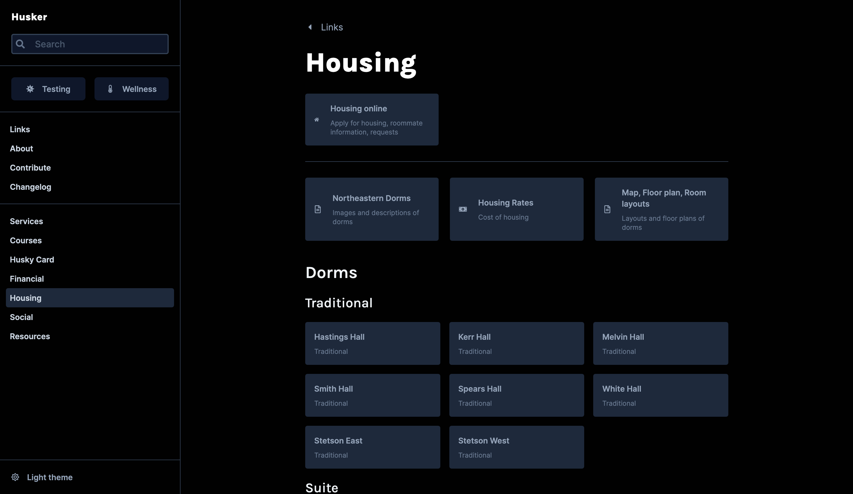Open the Courses section
The image size is (853, 494).
pyautogui.click(x=26, y=240)
